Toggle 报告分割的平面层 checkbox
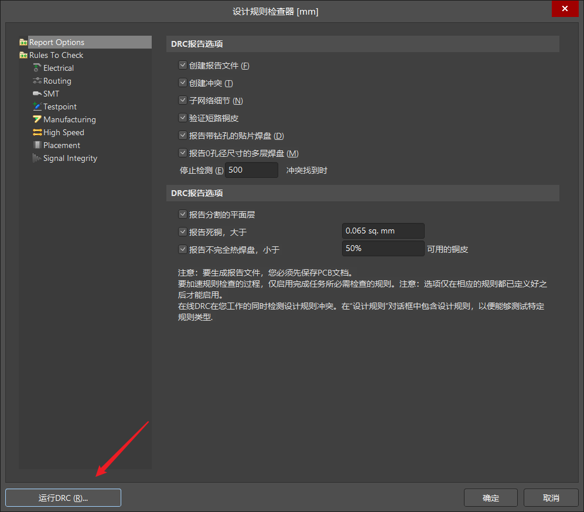The image size is (584, 512). point(183,214)
